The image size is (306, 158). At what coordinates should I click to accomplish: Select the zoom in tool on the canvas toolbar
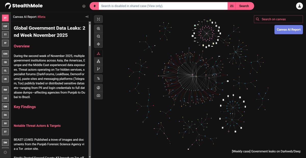click(98, 28)
